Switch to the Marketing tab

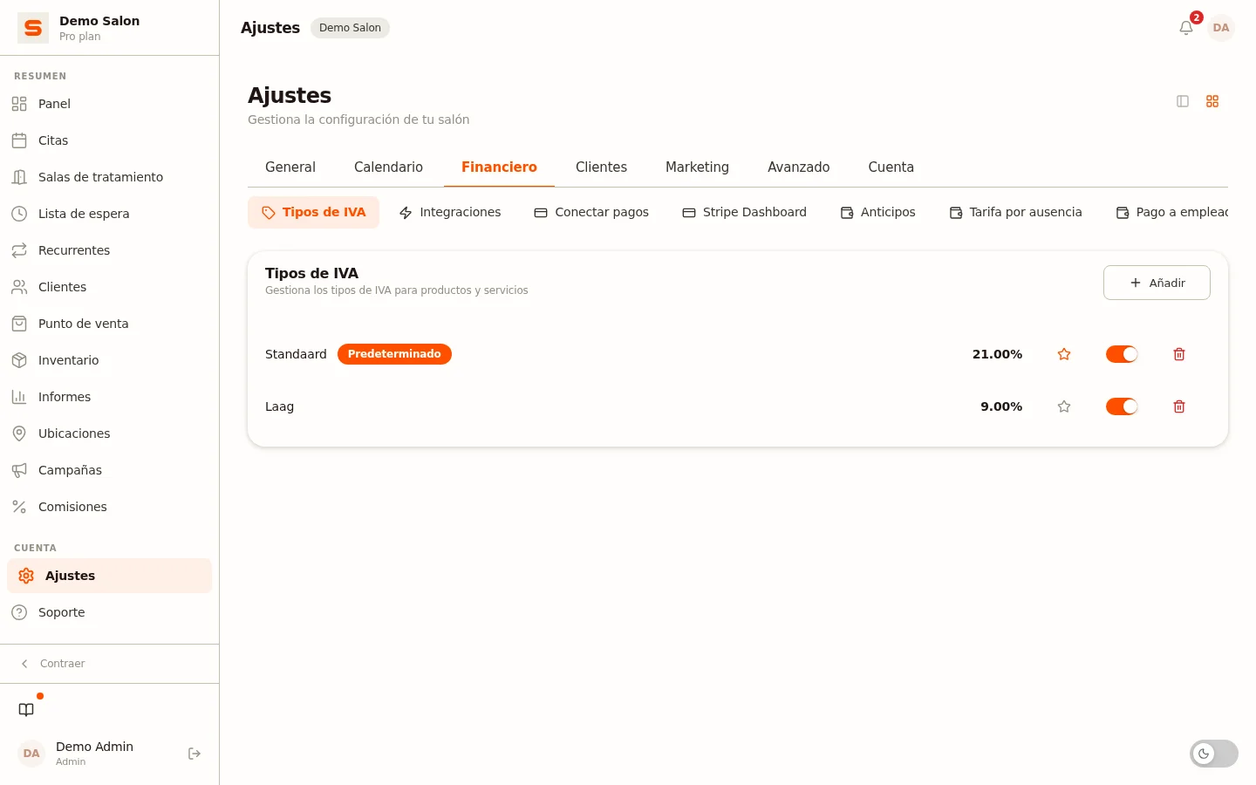point(697,167)
